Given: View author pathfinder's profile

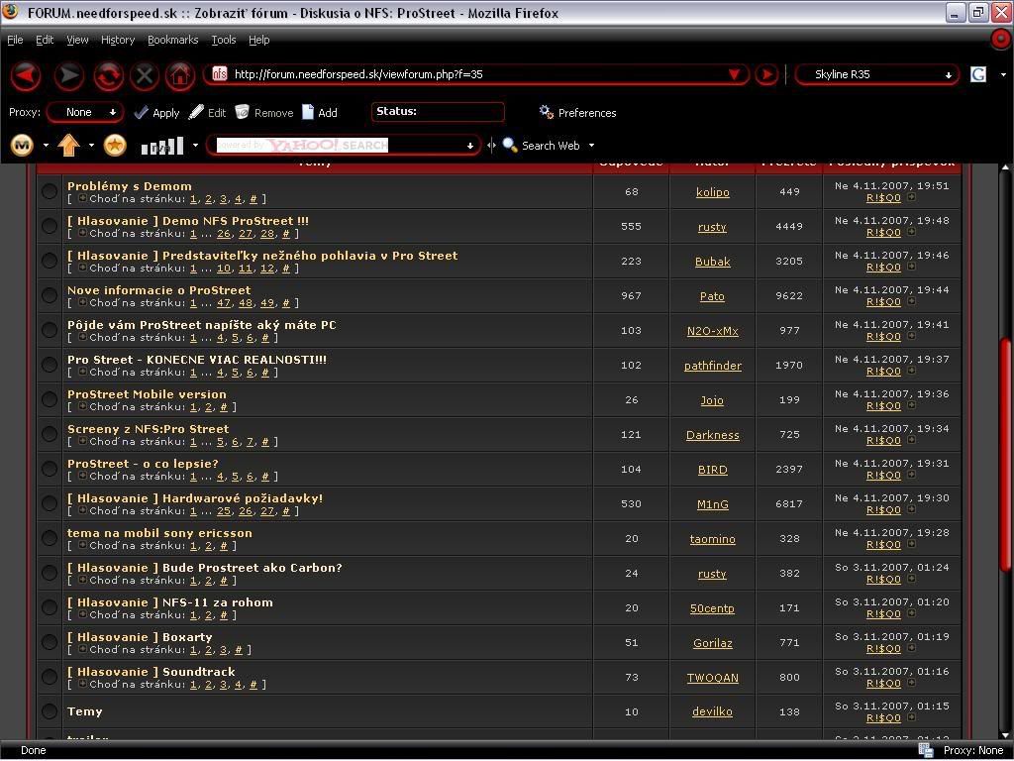Looking at the screenshot, I should 713,366.
